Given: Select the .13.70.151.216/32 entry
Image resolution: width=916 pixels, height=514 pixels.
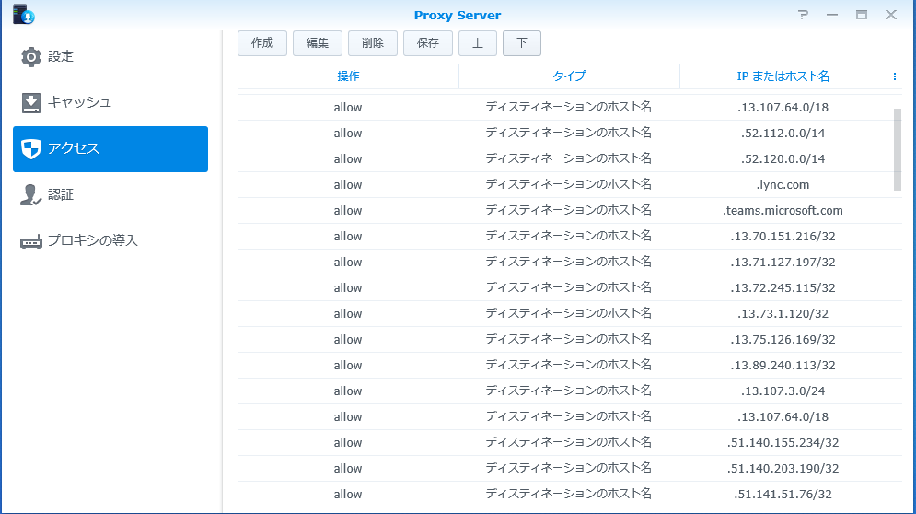Looking at the screenshot, I should [570, 236].
